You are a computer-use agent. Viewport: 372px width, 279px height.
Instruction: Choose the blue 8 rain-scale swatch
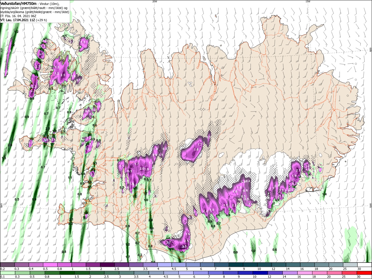click(230, 273)
